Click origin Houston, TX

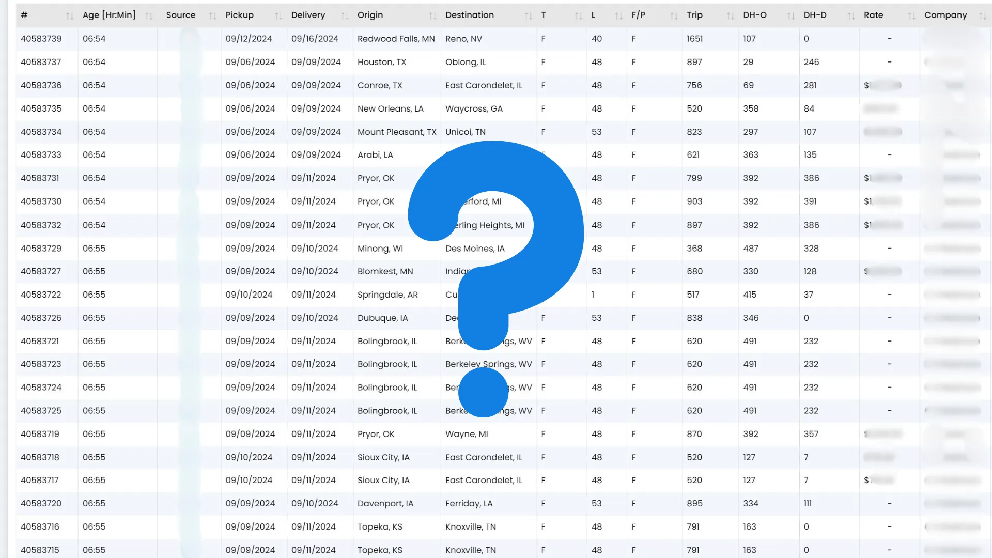click(x=381, y=62)
